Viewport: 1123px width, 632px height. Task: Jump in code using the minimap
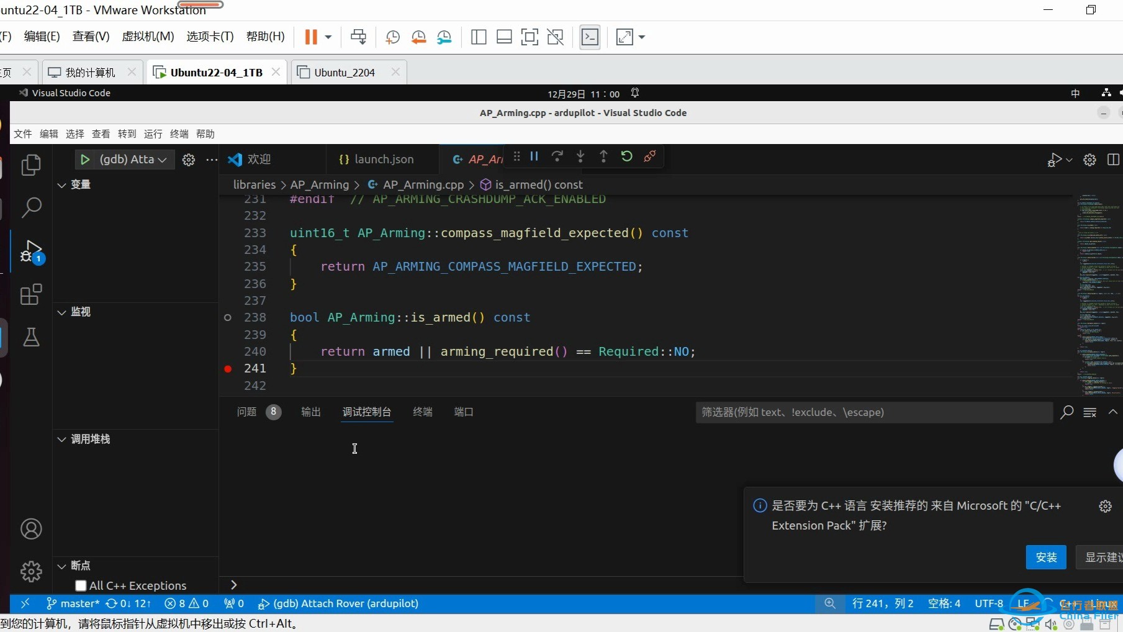pyautogui.click(x=1099, y=295)
